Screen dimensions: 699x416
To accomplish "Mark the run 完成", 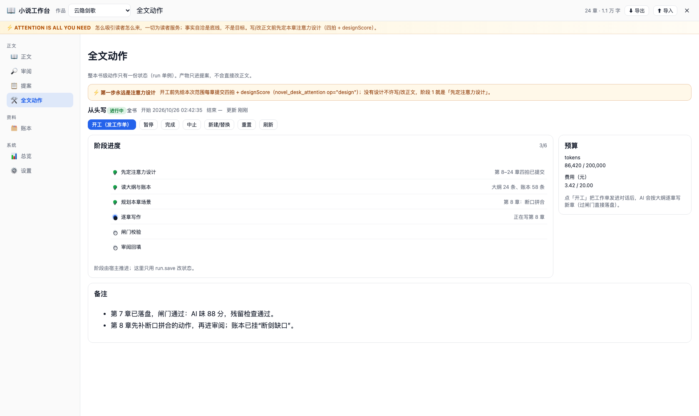I will tap(170, 124).
